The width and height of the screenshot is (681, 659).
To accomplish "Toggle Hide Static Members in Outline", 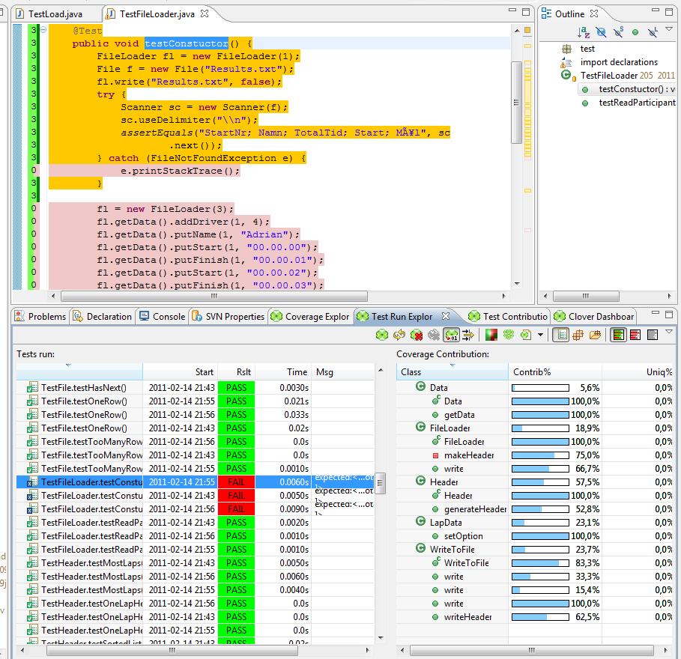I will 618,32.
